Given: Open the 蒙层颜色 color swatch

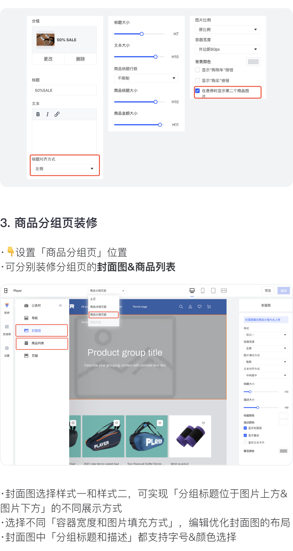Looking at the screenshot, I should 283,451.
